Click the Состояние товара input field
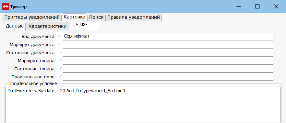The height and width of the screenshot is (123, 286). tap(168, 69)
